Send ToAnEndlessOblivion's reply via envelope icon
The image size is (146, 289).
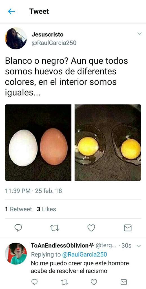[x=124, y=282]
